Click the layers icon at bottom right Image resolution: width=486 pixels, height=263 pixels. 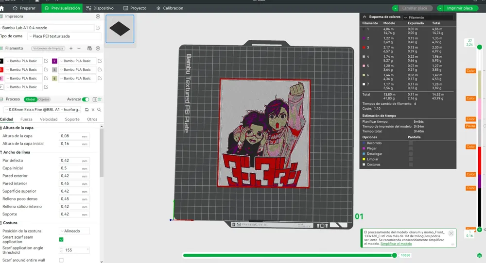pyautogui.click(x=480, y=255)
